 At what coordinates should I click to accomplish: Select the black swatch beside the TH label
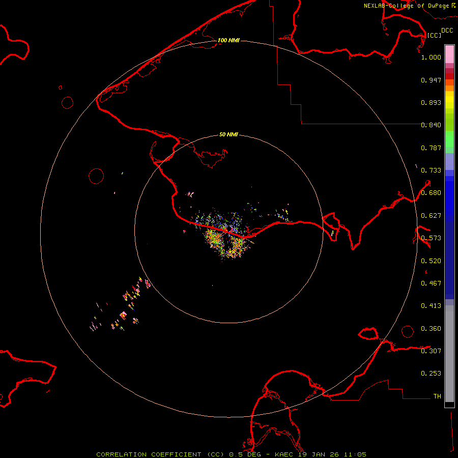point(449,405)
